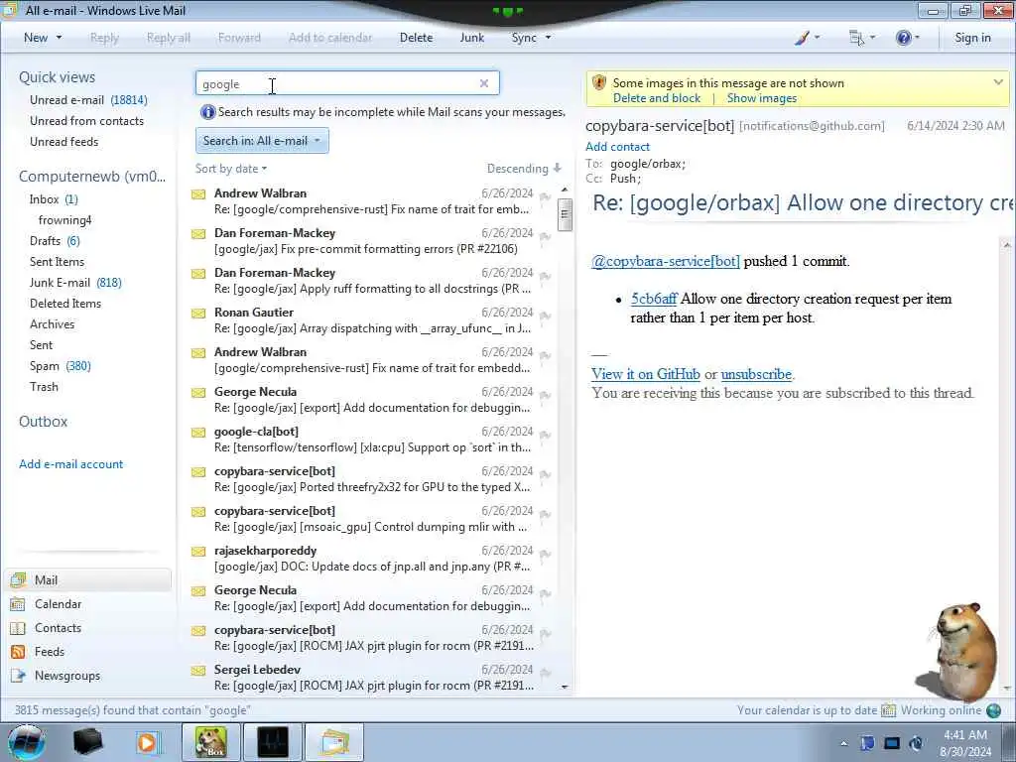Open the Help question mark icon
This screenshot has width=1016, height=762.
click(903, 38)
